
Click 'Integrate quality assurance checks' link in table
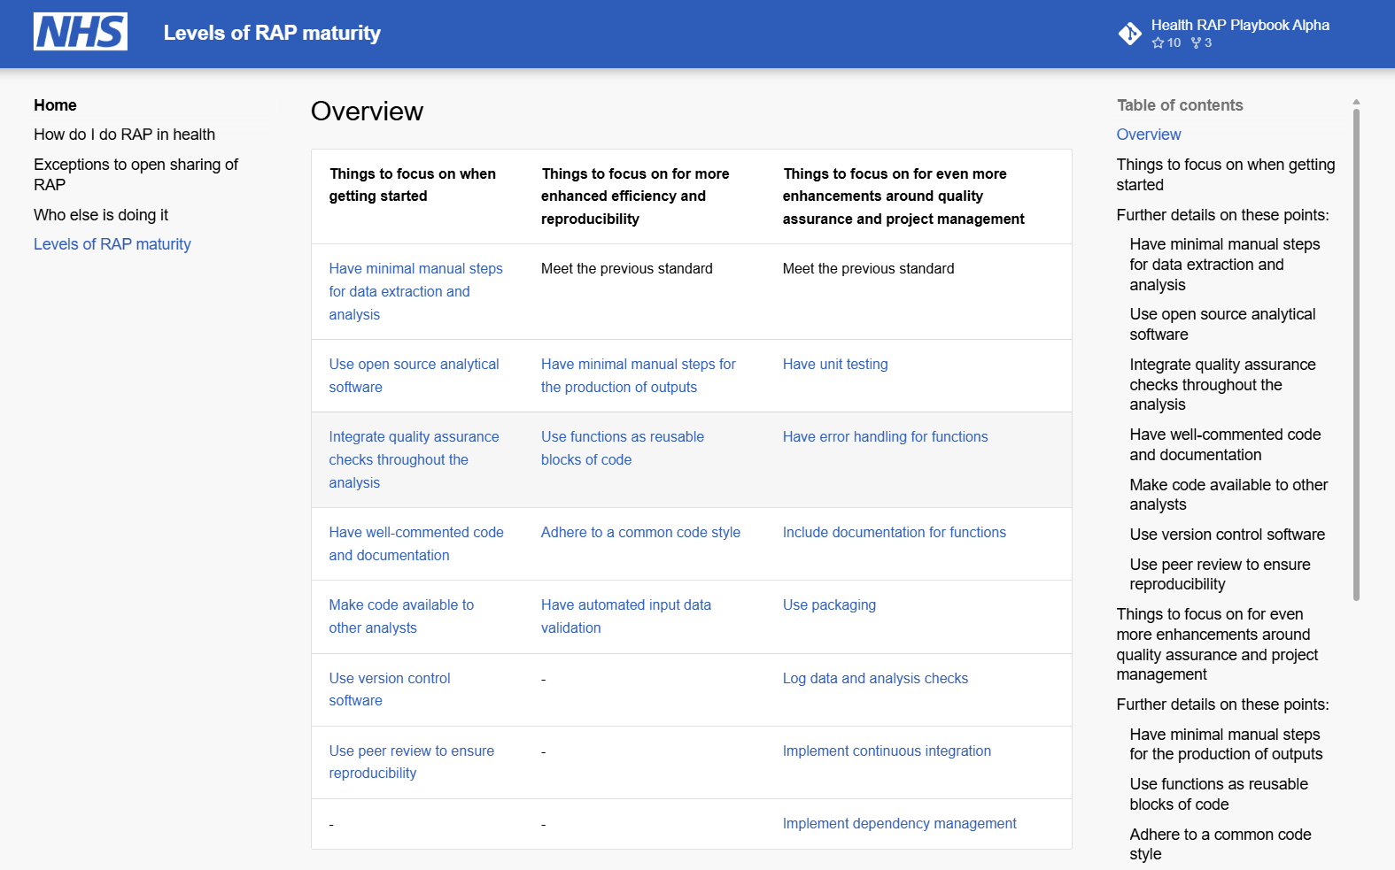click(x=414, y=459)
